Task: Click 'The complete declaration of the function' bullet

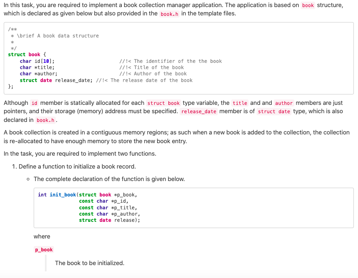Action: pos(109,179)
